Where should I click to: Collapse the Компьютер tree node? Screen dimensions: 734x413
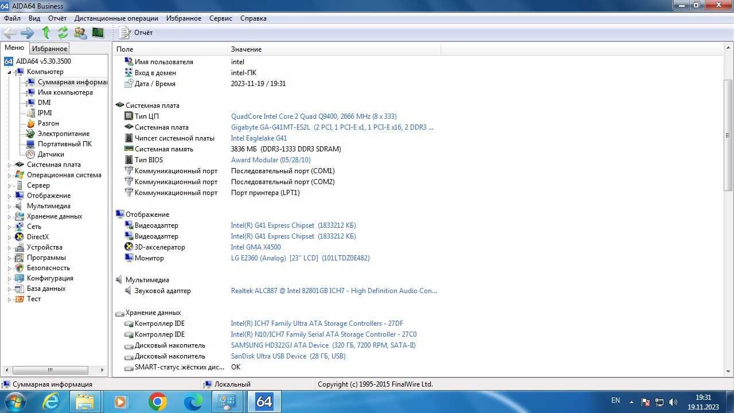[9, 72]
